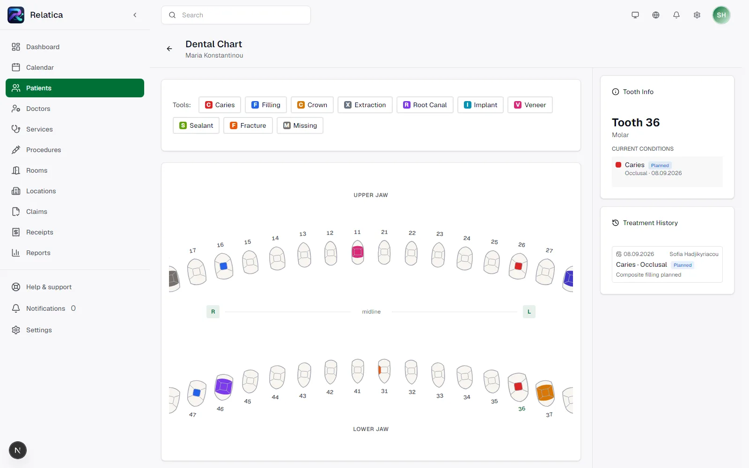Select the Root Canal tool
749x468 pixels.
425,105
